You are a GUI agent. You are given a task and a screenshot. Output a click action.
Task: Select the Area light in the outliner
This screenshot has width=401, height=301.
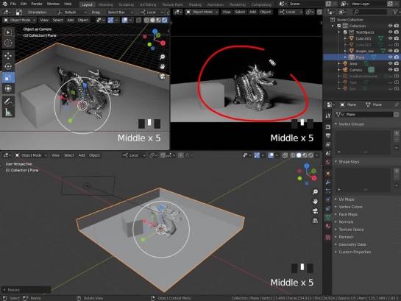(353, 63)
